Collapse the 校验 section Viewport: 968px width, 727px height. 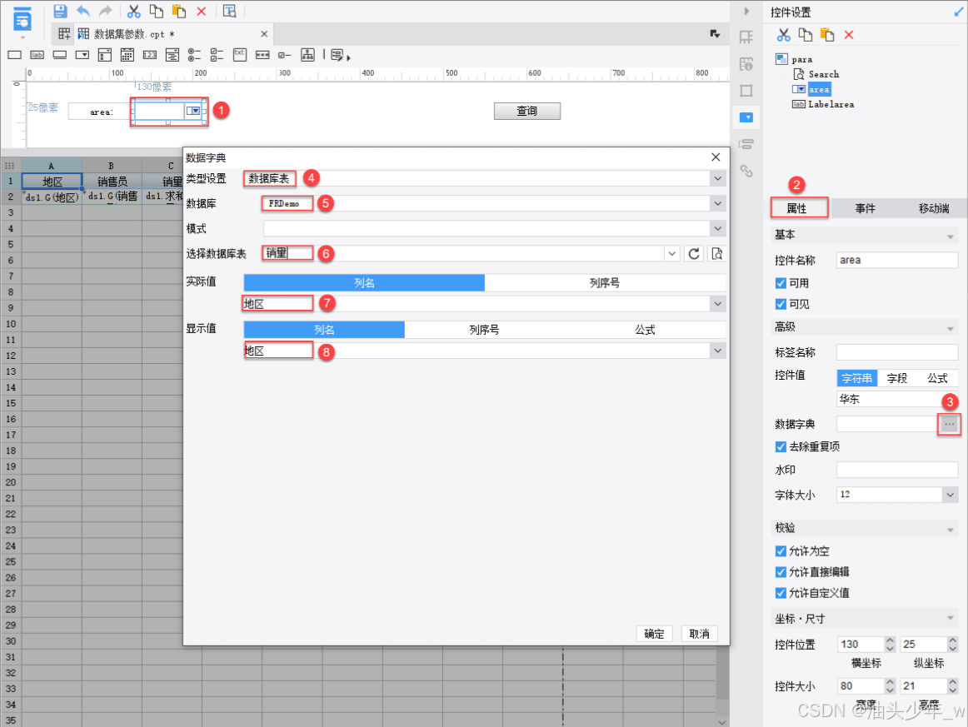pos(951,529)
